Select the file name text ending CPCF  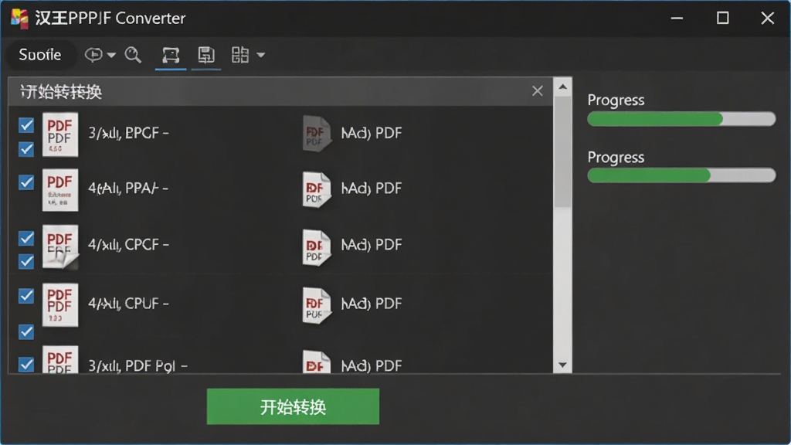(x=129, y=245)
